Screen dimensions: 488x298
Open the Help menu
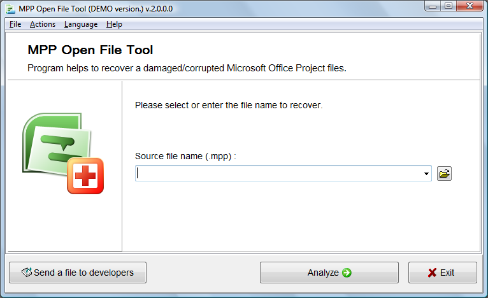114,24
